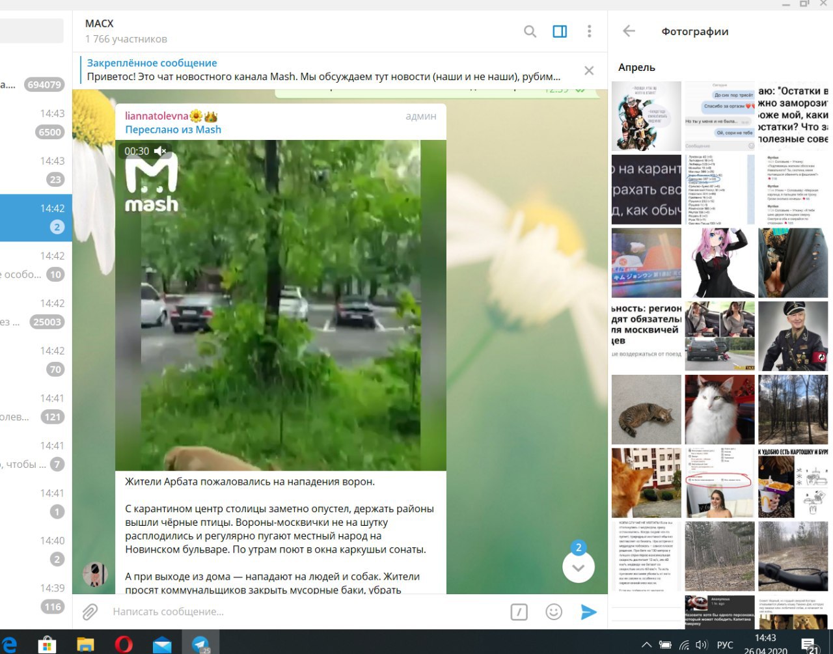833x654 pixels.
Task: Open the TV news broadcast thumbnail
Action: (646, 263)
